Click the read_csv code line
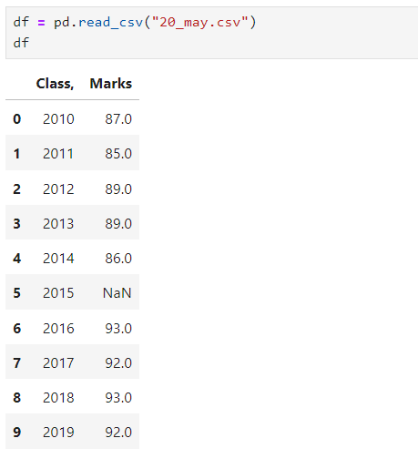This screenshot has height=469, width=418. coord(135,22)
